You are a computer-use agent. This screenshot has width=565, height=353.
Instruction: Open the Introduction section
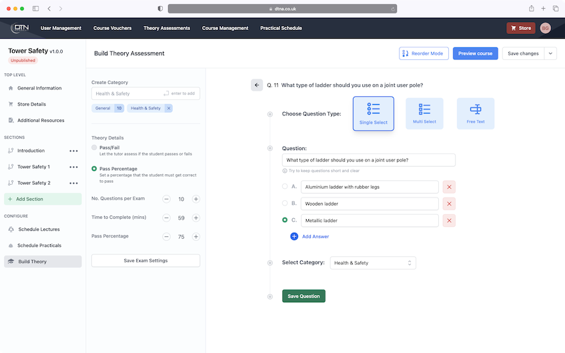coord(31,151)
